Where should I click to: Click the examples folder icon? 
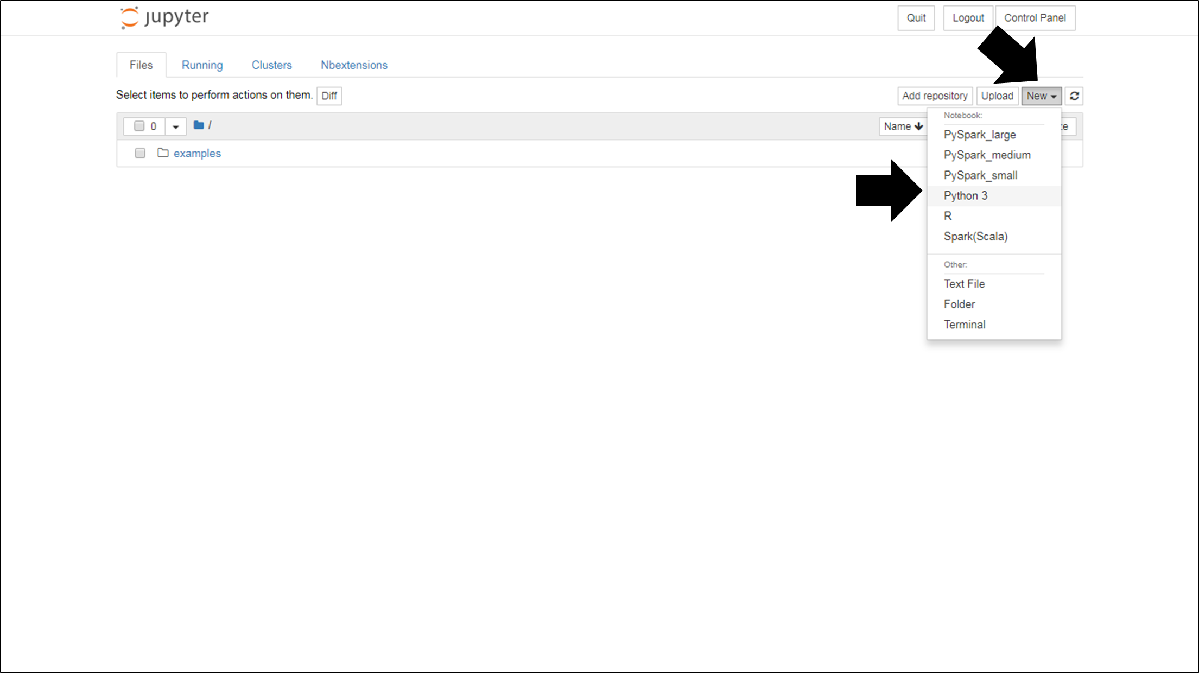click(163, 153)
